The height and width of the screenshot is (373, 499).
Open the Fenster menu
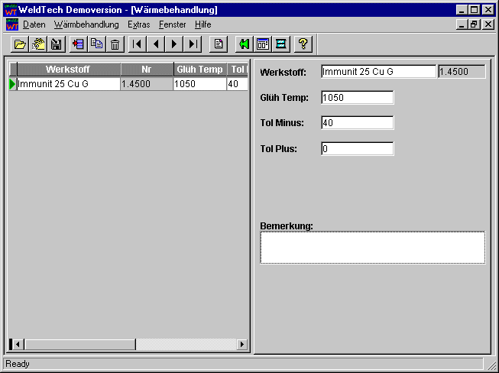[x=172, y=24]
